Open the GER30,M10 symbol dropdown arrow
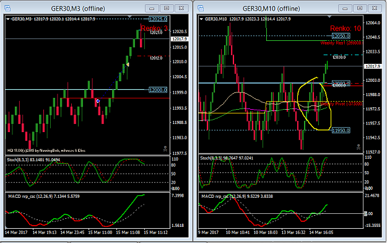The width and height of the screenshot is (387, 243). tap(201, 19)
